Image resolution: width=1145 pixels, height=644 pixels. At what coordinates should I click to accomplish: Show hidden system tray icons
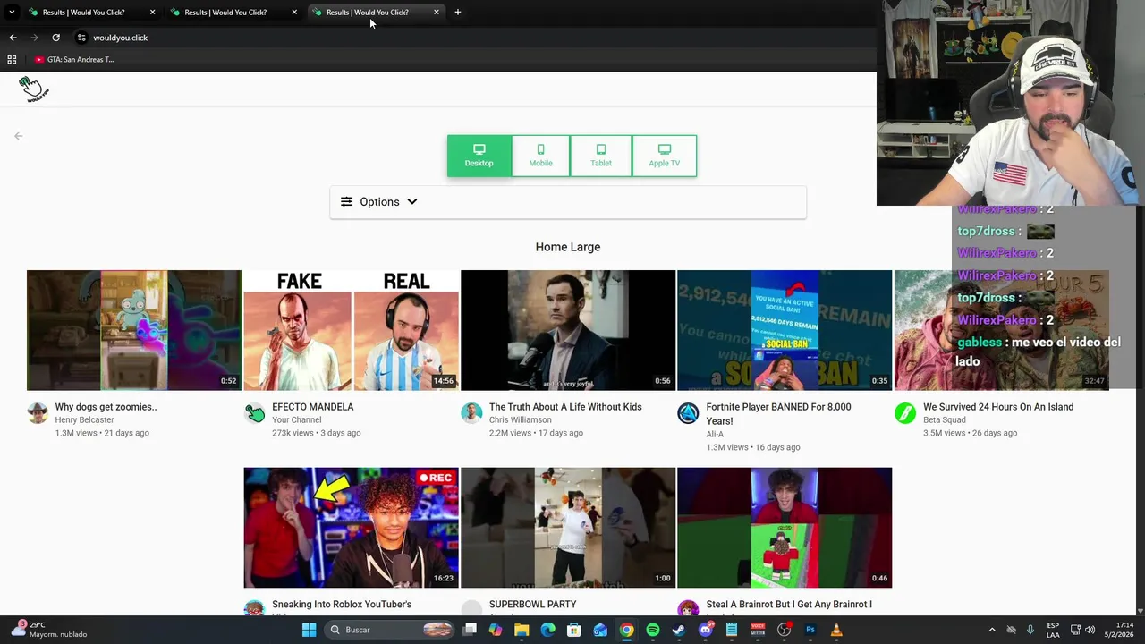[x=991, y=630]
